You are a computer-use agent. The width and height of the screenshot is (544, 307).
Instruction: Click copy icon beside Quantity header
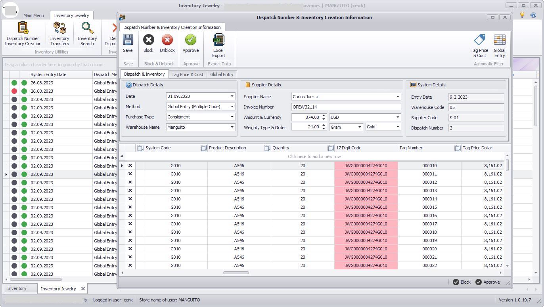pyautogui.click(x=267, y=148)
